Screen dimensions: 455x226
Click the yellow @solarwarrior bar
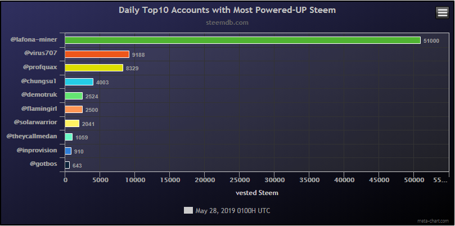72,124
